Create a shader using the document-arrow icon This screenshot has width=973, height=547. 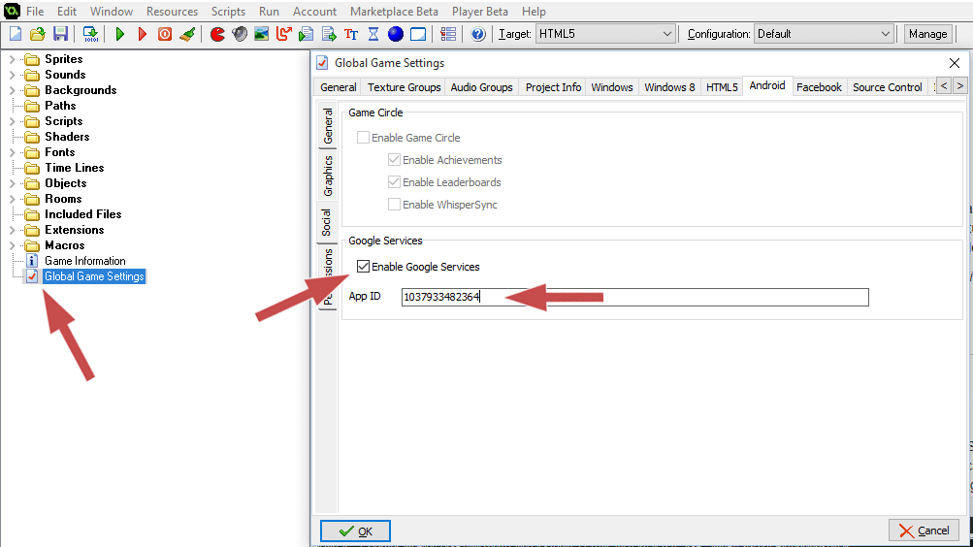point(328,34)
